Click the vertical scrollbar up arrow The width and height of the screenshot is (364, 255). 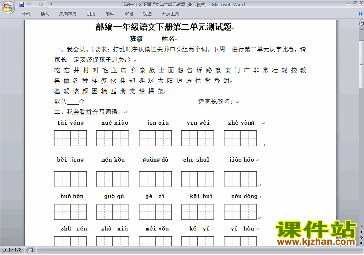tap(361, 29)
